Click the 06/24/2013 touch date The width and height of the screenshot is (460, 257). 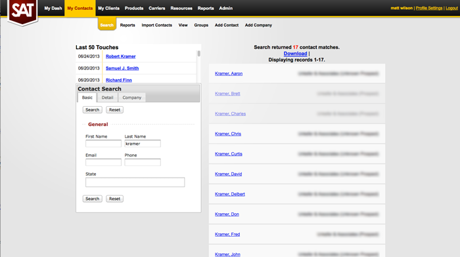pos(89,56)
